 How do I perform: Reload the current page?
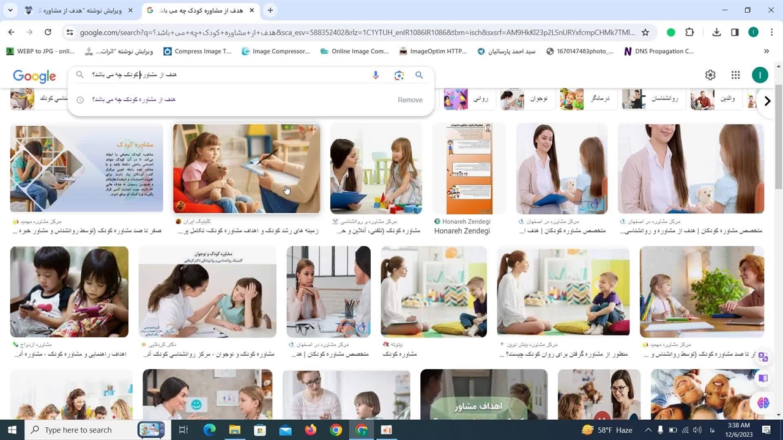[x=48, y=32]
